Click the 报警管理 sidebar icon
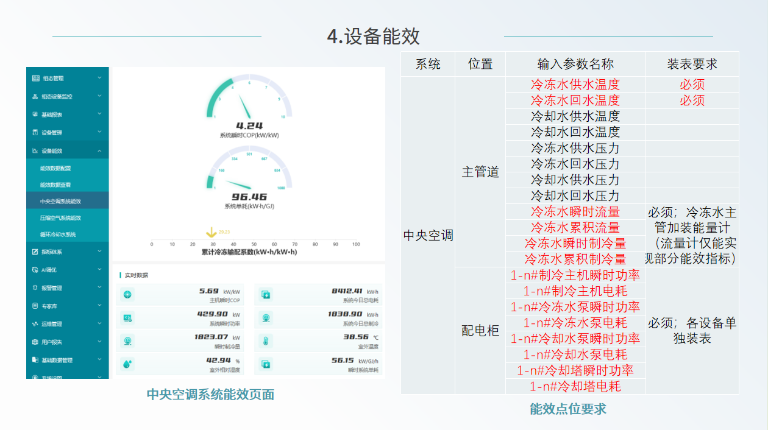Image resolution: width=768 pixels, height=430 pixels. click(x=35, y=287)
